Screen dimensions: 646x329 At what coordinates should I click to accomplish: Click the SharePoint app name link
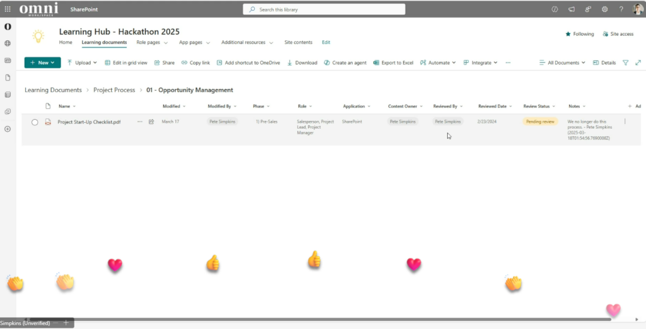[84, 9]
